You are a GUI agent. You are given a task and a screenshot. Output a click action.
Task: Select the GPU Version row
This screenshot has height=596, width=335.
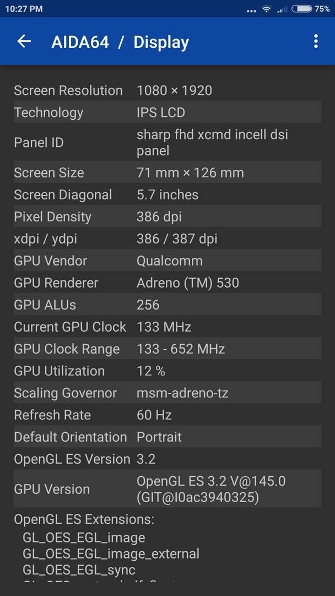pyautogui.click(x=167, y=489)
